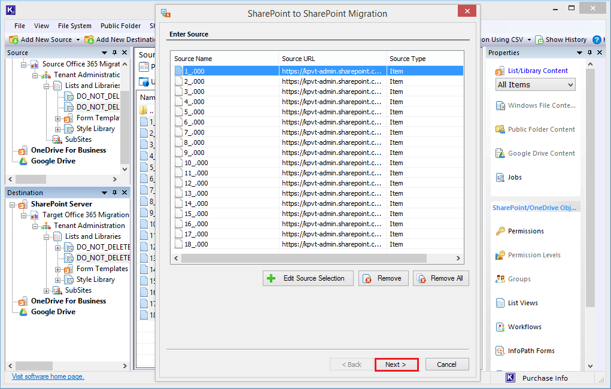Collapse Lists and Libraries in Source tree
The height and width of the screenshot is (389, 611).
pos(46,86)
